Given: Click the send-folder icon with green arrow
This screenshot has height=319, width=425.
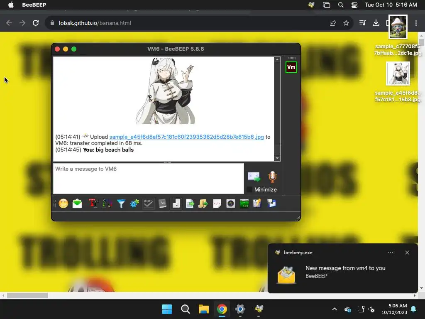Looking at the screenshot, I should pyautogui.click(x=203, y=204).
